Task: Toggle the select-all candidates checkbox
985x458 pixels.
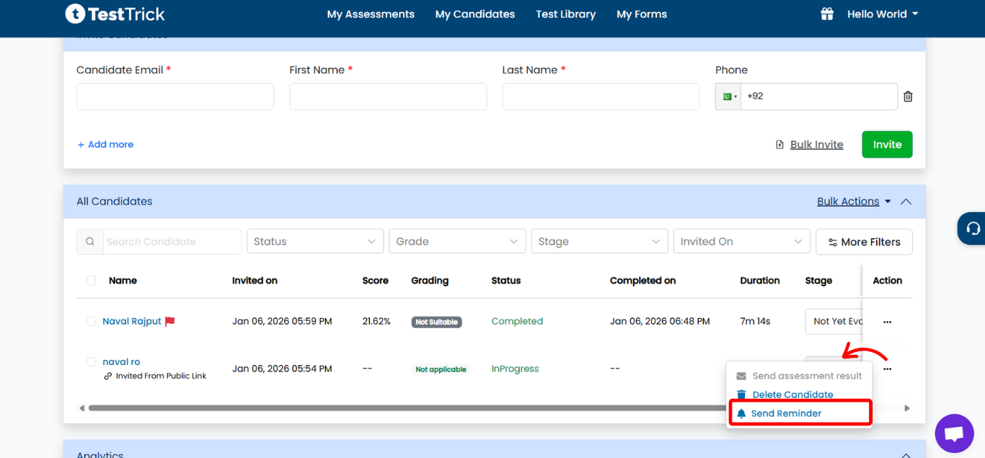Action: tap(92, 281)
